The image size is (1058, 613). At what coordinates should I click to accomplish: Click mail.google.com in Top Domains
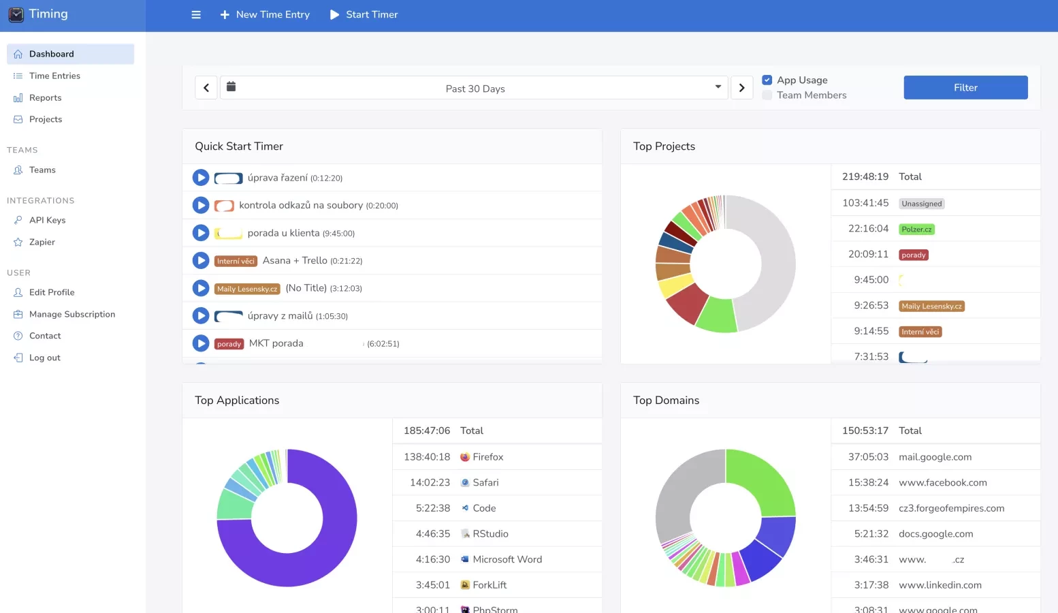pos(935,457)
